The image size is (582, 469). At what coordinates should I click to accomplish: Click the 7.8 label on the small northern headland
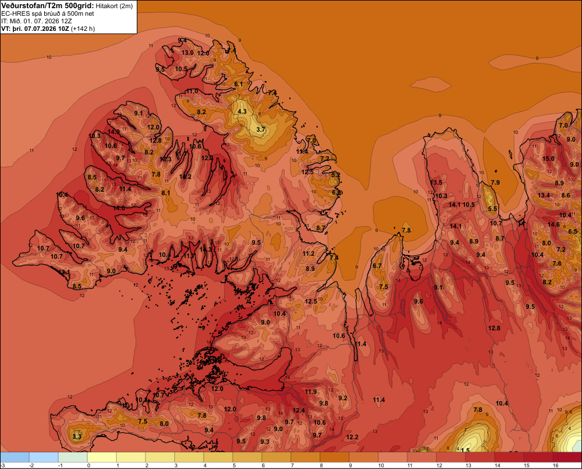(406, 230)
